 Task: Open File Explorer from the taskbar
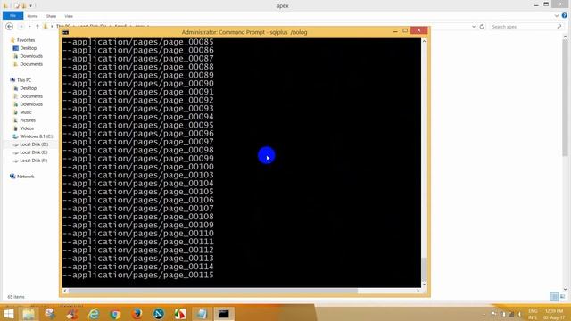click(x=29, y=314)
